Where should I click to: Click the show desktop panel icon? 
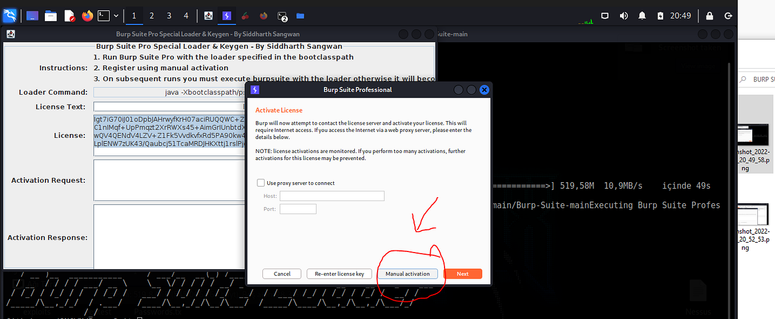pyautogui.click(x=33, y=16)
